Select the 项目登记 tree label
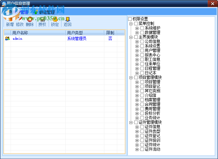Image resolution: width=218 pixels, height=159 pixels. (x=152, y=86)
